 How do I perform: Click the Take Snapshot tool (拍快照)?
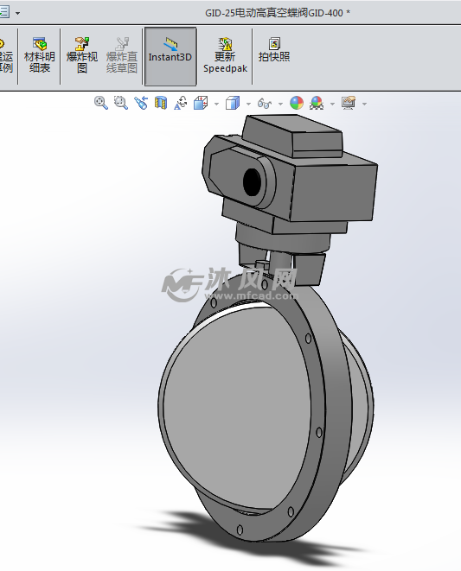tap(274, 50)
